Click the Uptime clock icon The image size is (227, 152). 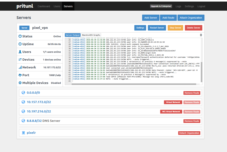tap(20, 44)
